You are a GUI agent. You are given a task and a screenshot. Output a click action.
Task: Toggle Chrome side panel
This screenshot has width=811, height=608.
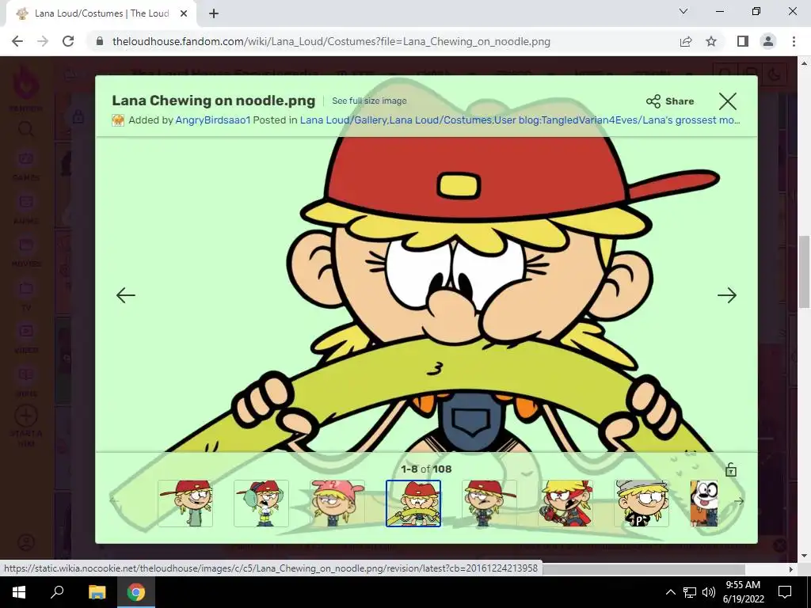pyautogui.click(x=743, y=41)
